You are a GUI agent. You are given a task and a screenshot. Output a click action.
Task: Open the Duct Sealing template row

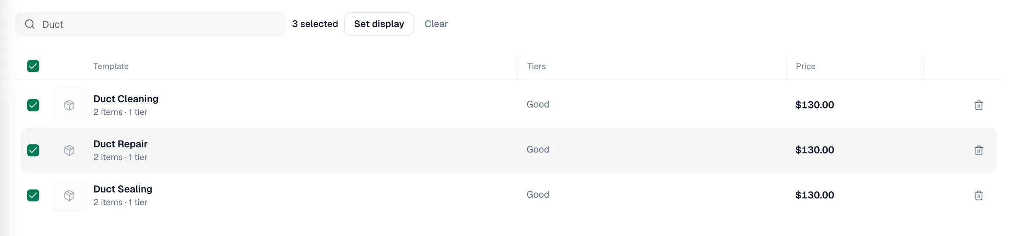(x=509, y=195)
